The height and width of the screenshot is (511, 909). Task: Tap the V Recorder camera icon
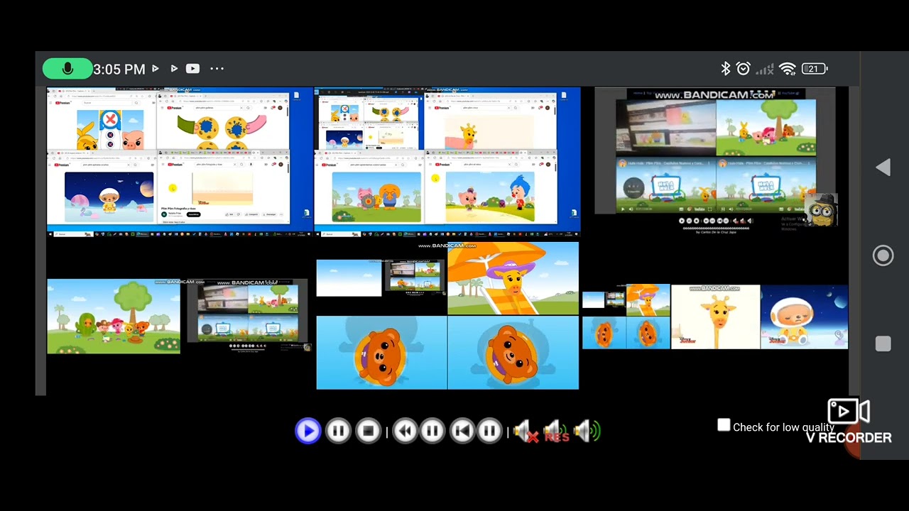[x=849, y=412]
